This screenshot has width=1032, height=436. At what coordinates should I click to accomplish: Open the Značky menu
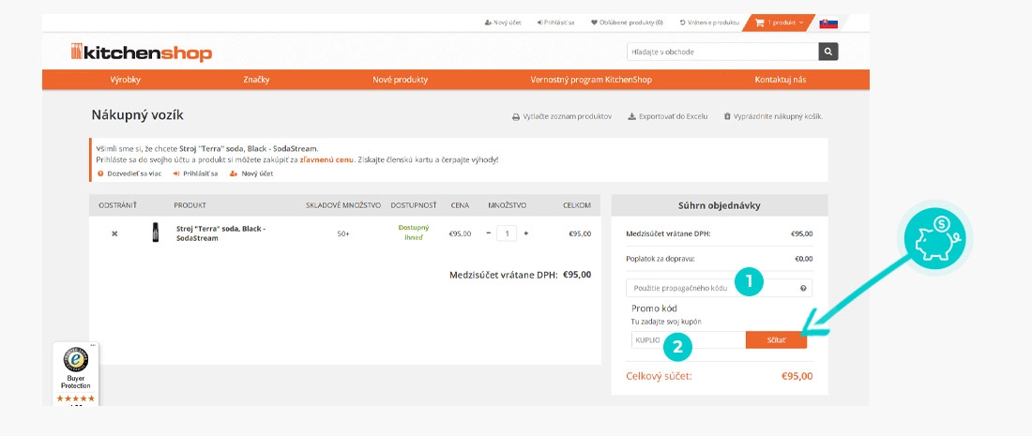pos(256,80)
